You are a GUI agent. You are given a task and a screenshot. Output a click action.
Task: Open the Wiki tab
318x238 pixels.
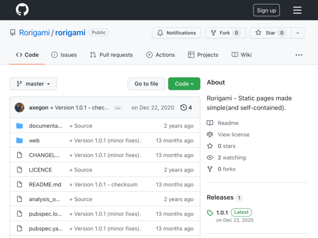coord(241,55)
